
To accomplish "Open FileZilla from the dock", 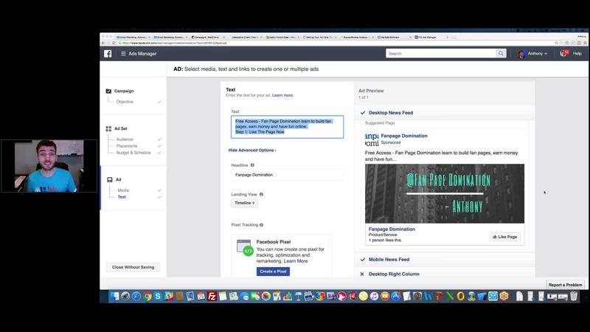I will [x=212, y=297].
